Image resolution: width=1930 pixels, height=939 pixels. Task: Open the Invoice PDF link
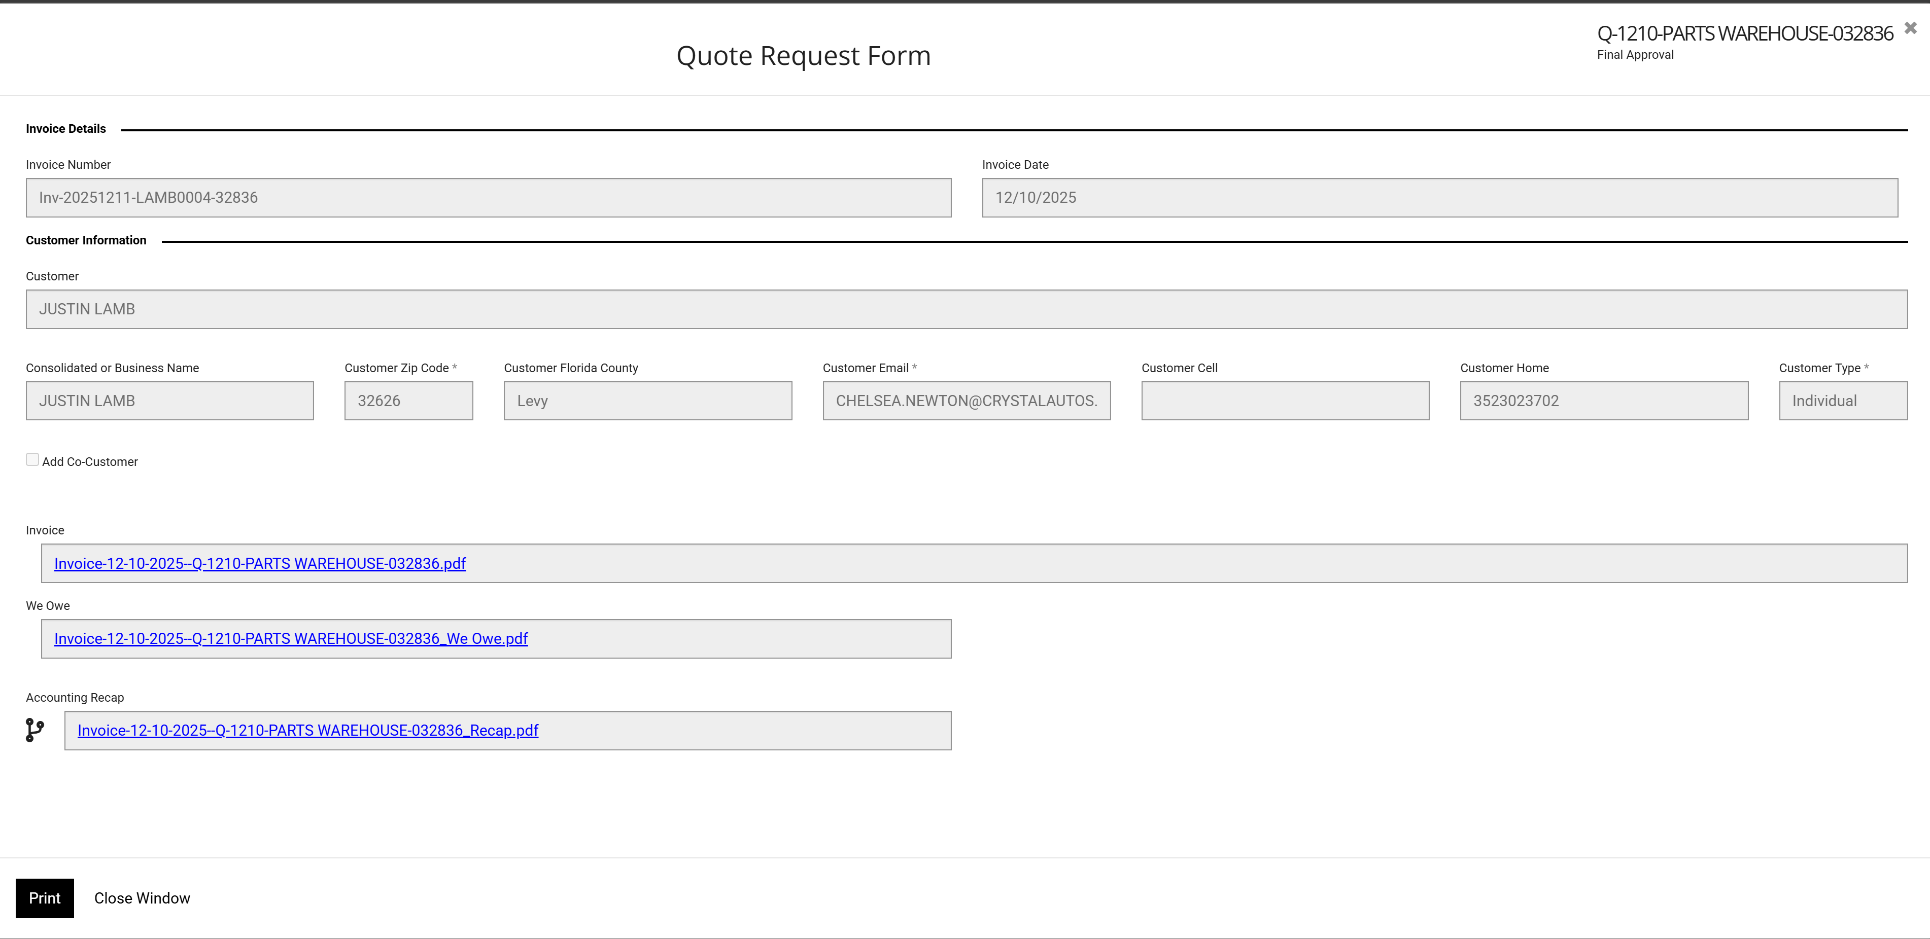pos(260,564)
